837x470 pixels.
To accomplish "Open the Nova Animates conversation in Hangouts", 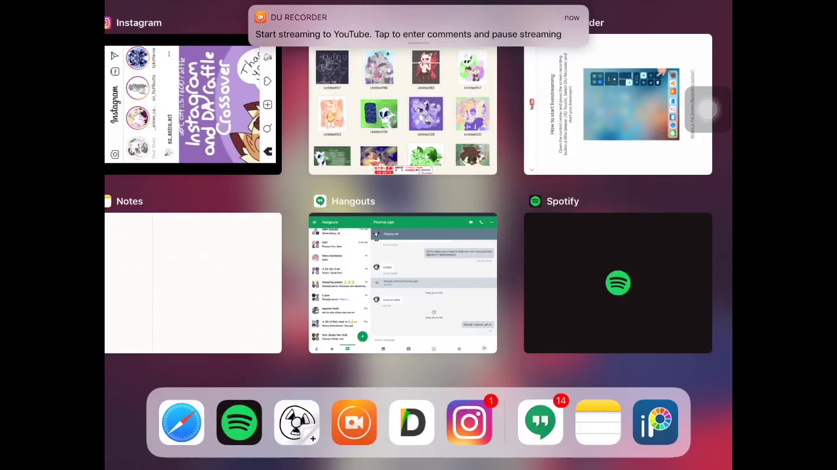I will coord(339,257).
